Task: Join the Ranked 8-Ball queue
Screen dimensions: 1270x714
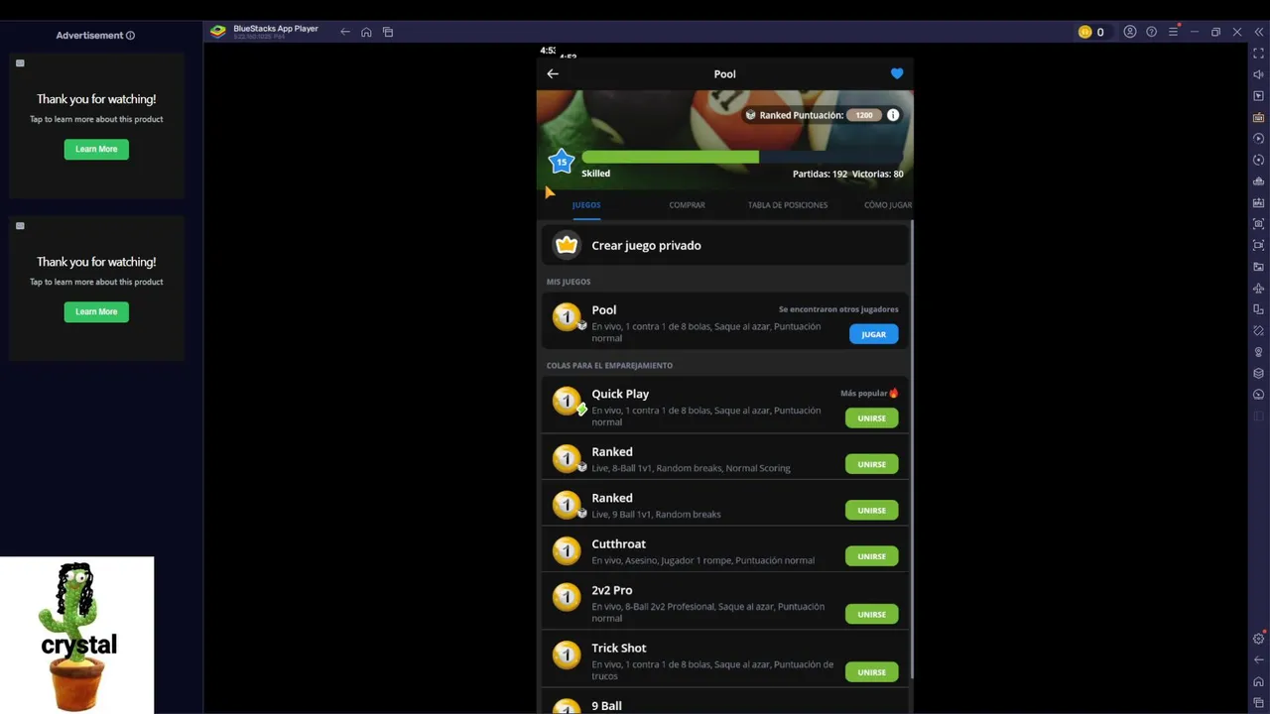Action: point(872,464)
